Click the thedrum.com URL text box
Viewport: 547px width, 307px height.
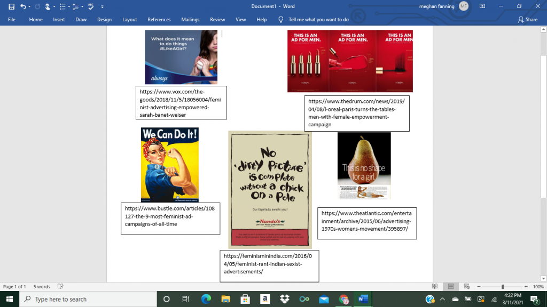click(357, 114)
